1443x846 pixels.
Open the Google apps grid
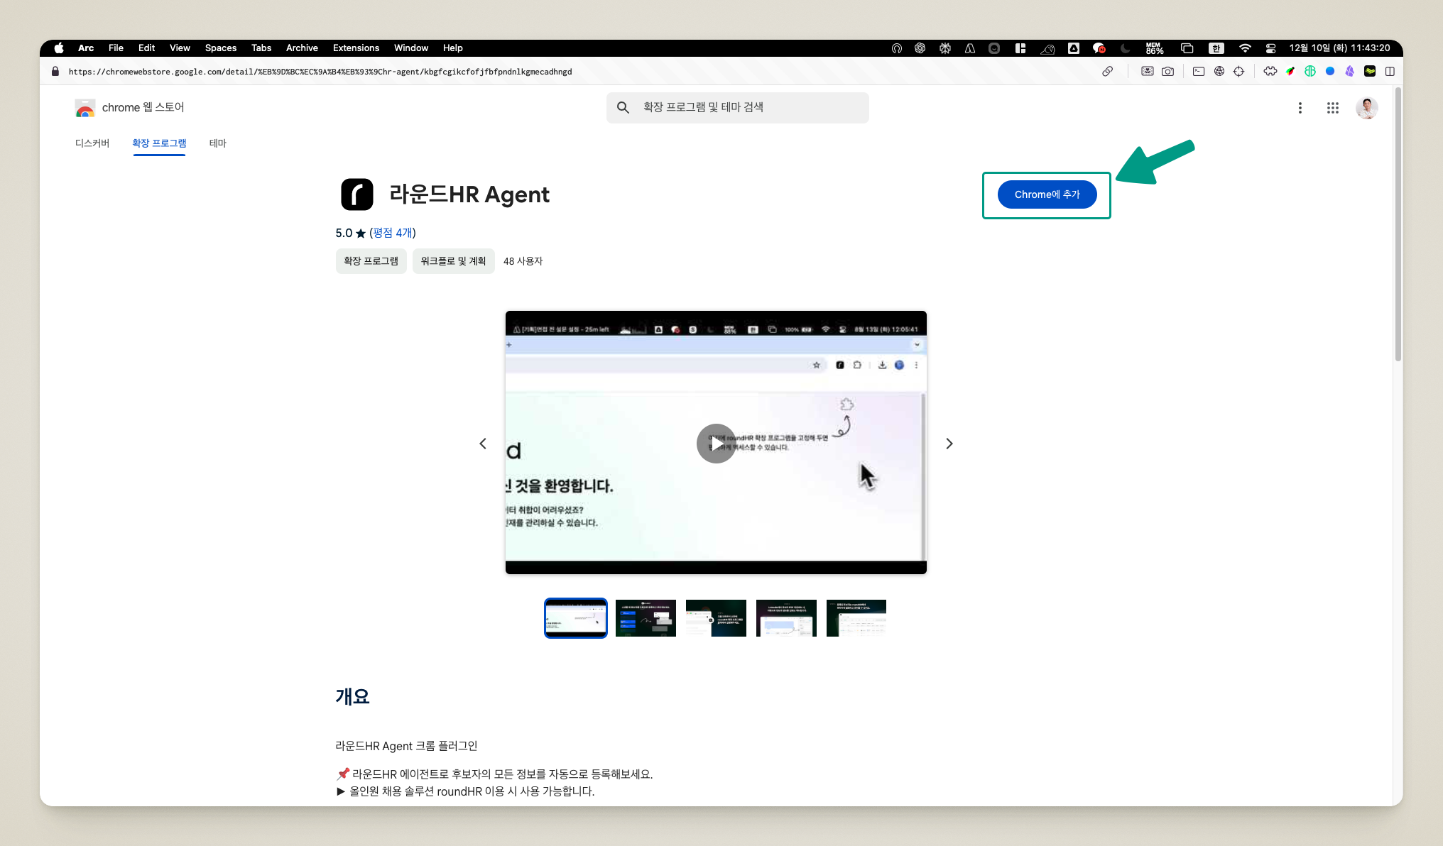1333,108
